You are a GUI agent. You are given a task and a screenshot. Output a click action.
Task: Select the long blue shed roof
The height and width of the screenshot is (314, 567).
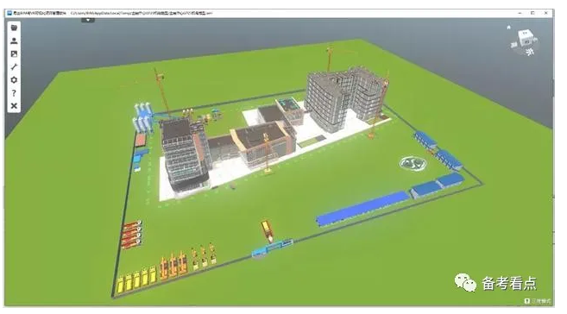(362, 209)
